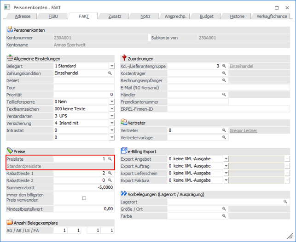This screenshot has width=296, height=242.
Task: Open the Versandarten dropdown list
Action: pyautogui.click(x=111, y=116)
